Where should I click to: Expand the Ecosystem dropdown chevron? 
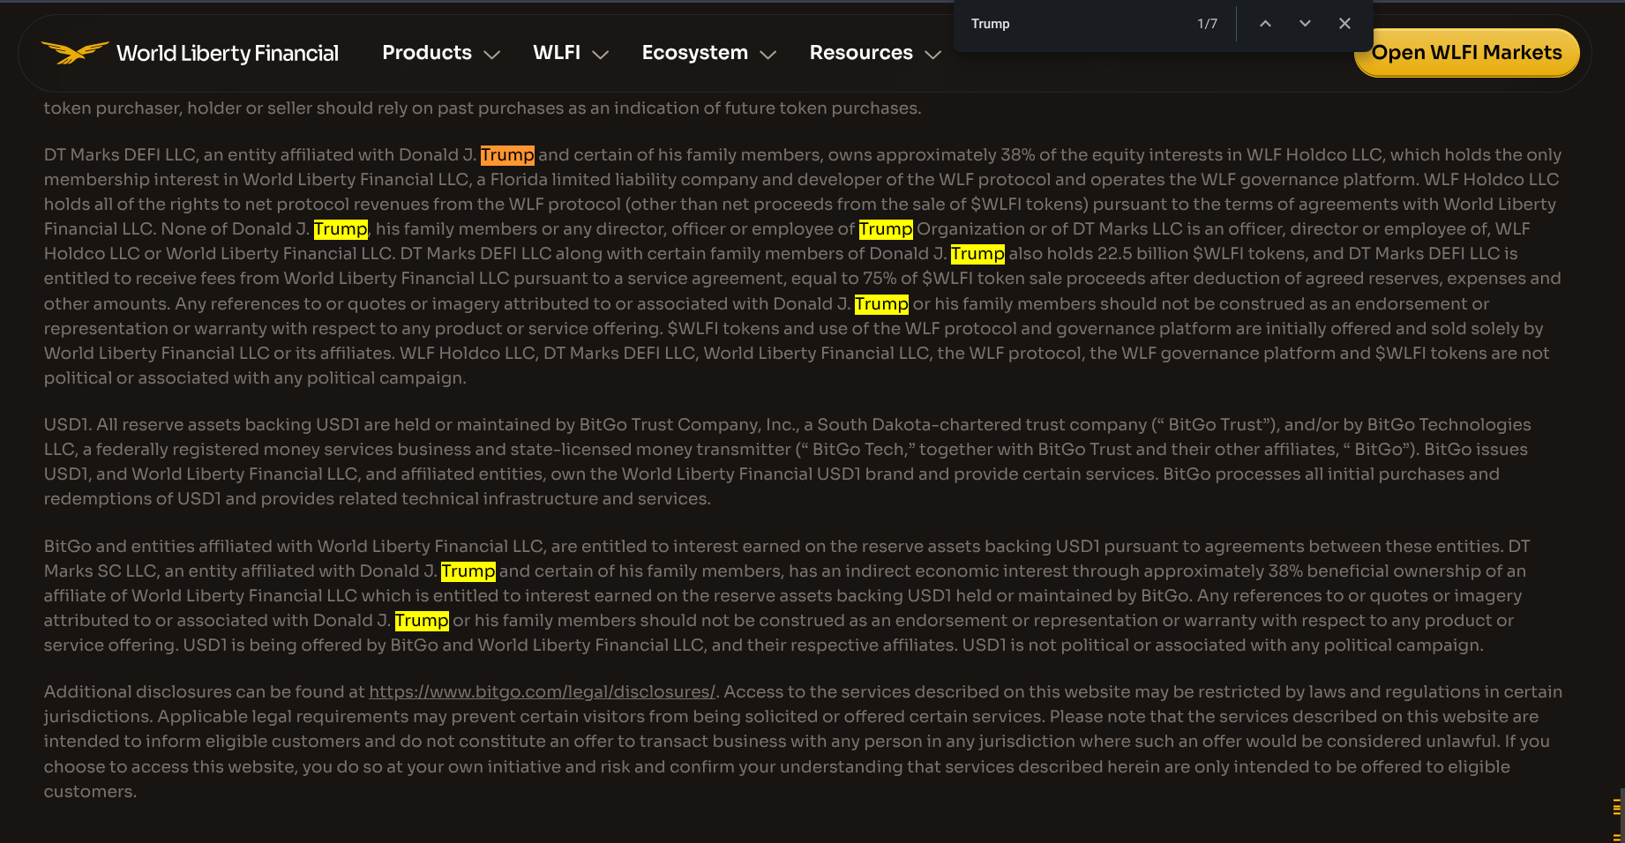pyautogui.click(x=768, y=55)
